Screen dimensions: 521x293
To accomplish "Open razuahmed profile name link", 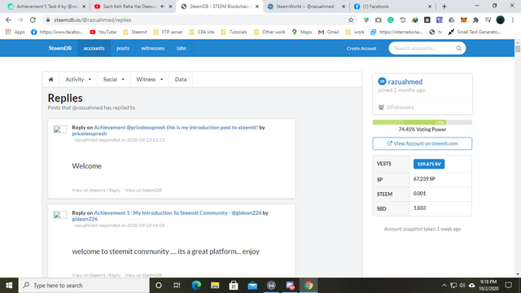I will coord(405,81).
